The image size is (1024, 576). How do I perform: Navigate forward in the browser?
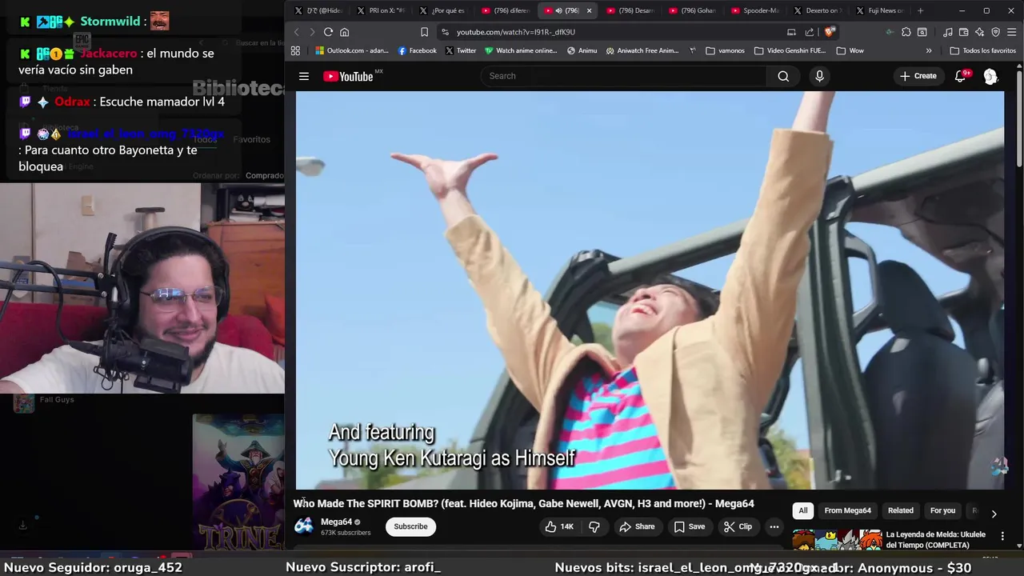311,32
